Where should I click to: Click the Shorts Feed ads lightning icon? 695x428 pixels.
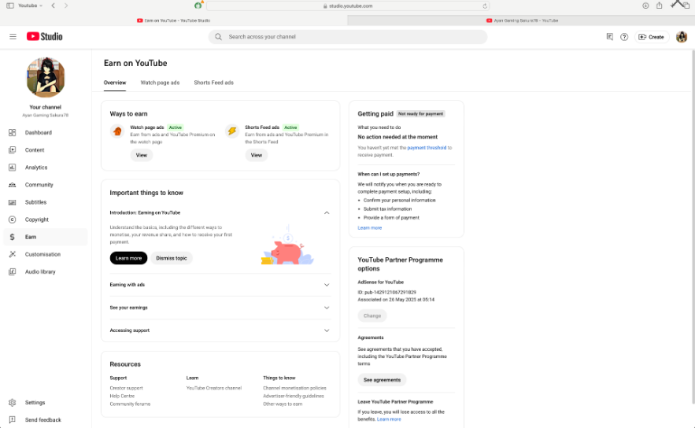point(232,131)
